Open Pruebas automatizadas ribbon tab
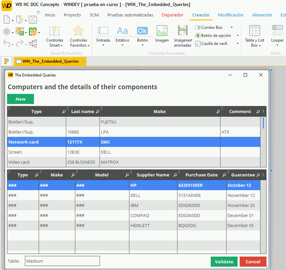Image resolution: width=286 pixels, height=270 pixels. click(x=130, y=15)
